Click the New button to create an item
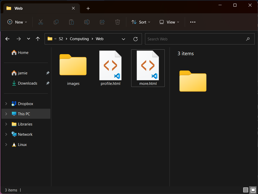The image size is (258, 194). click(17, 22)
